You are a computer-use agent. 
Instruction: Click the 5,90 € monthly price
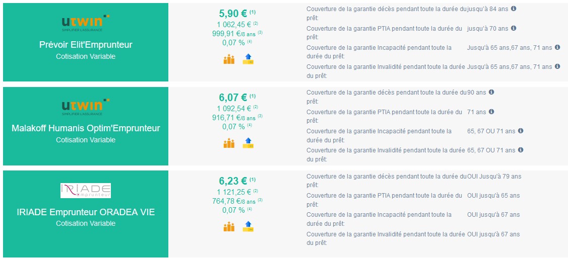233,14
